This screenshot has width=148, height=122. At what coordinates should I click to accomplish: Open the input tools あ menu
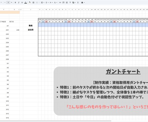[x=83, y=3]
